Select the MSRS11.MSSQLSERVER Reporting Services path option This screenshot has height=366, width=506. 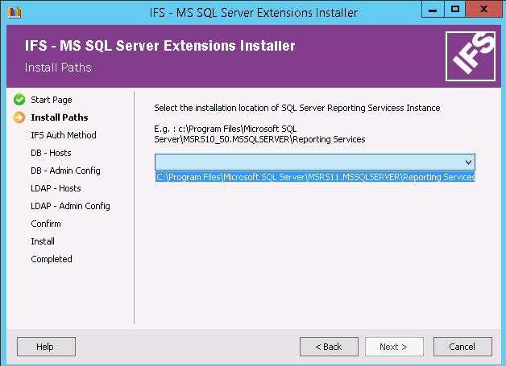coord(315,177)
